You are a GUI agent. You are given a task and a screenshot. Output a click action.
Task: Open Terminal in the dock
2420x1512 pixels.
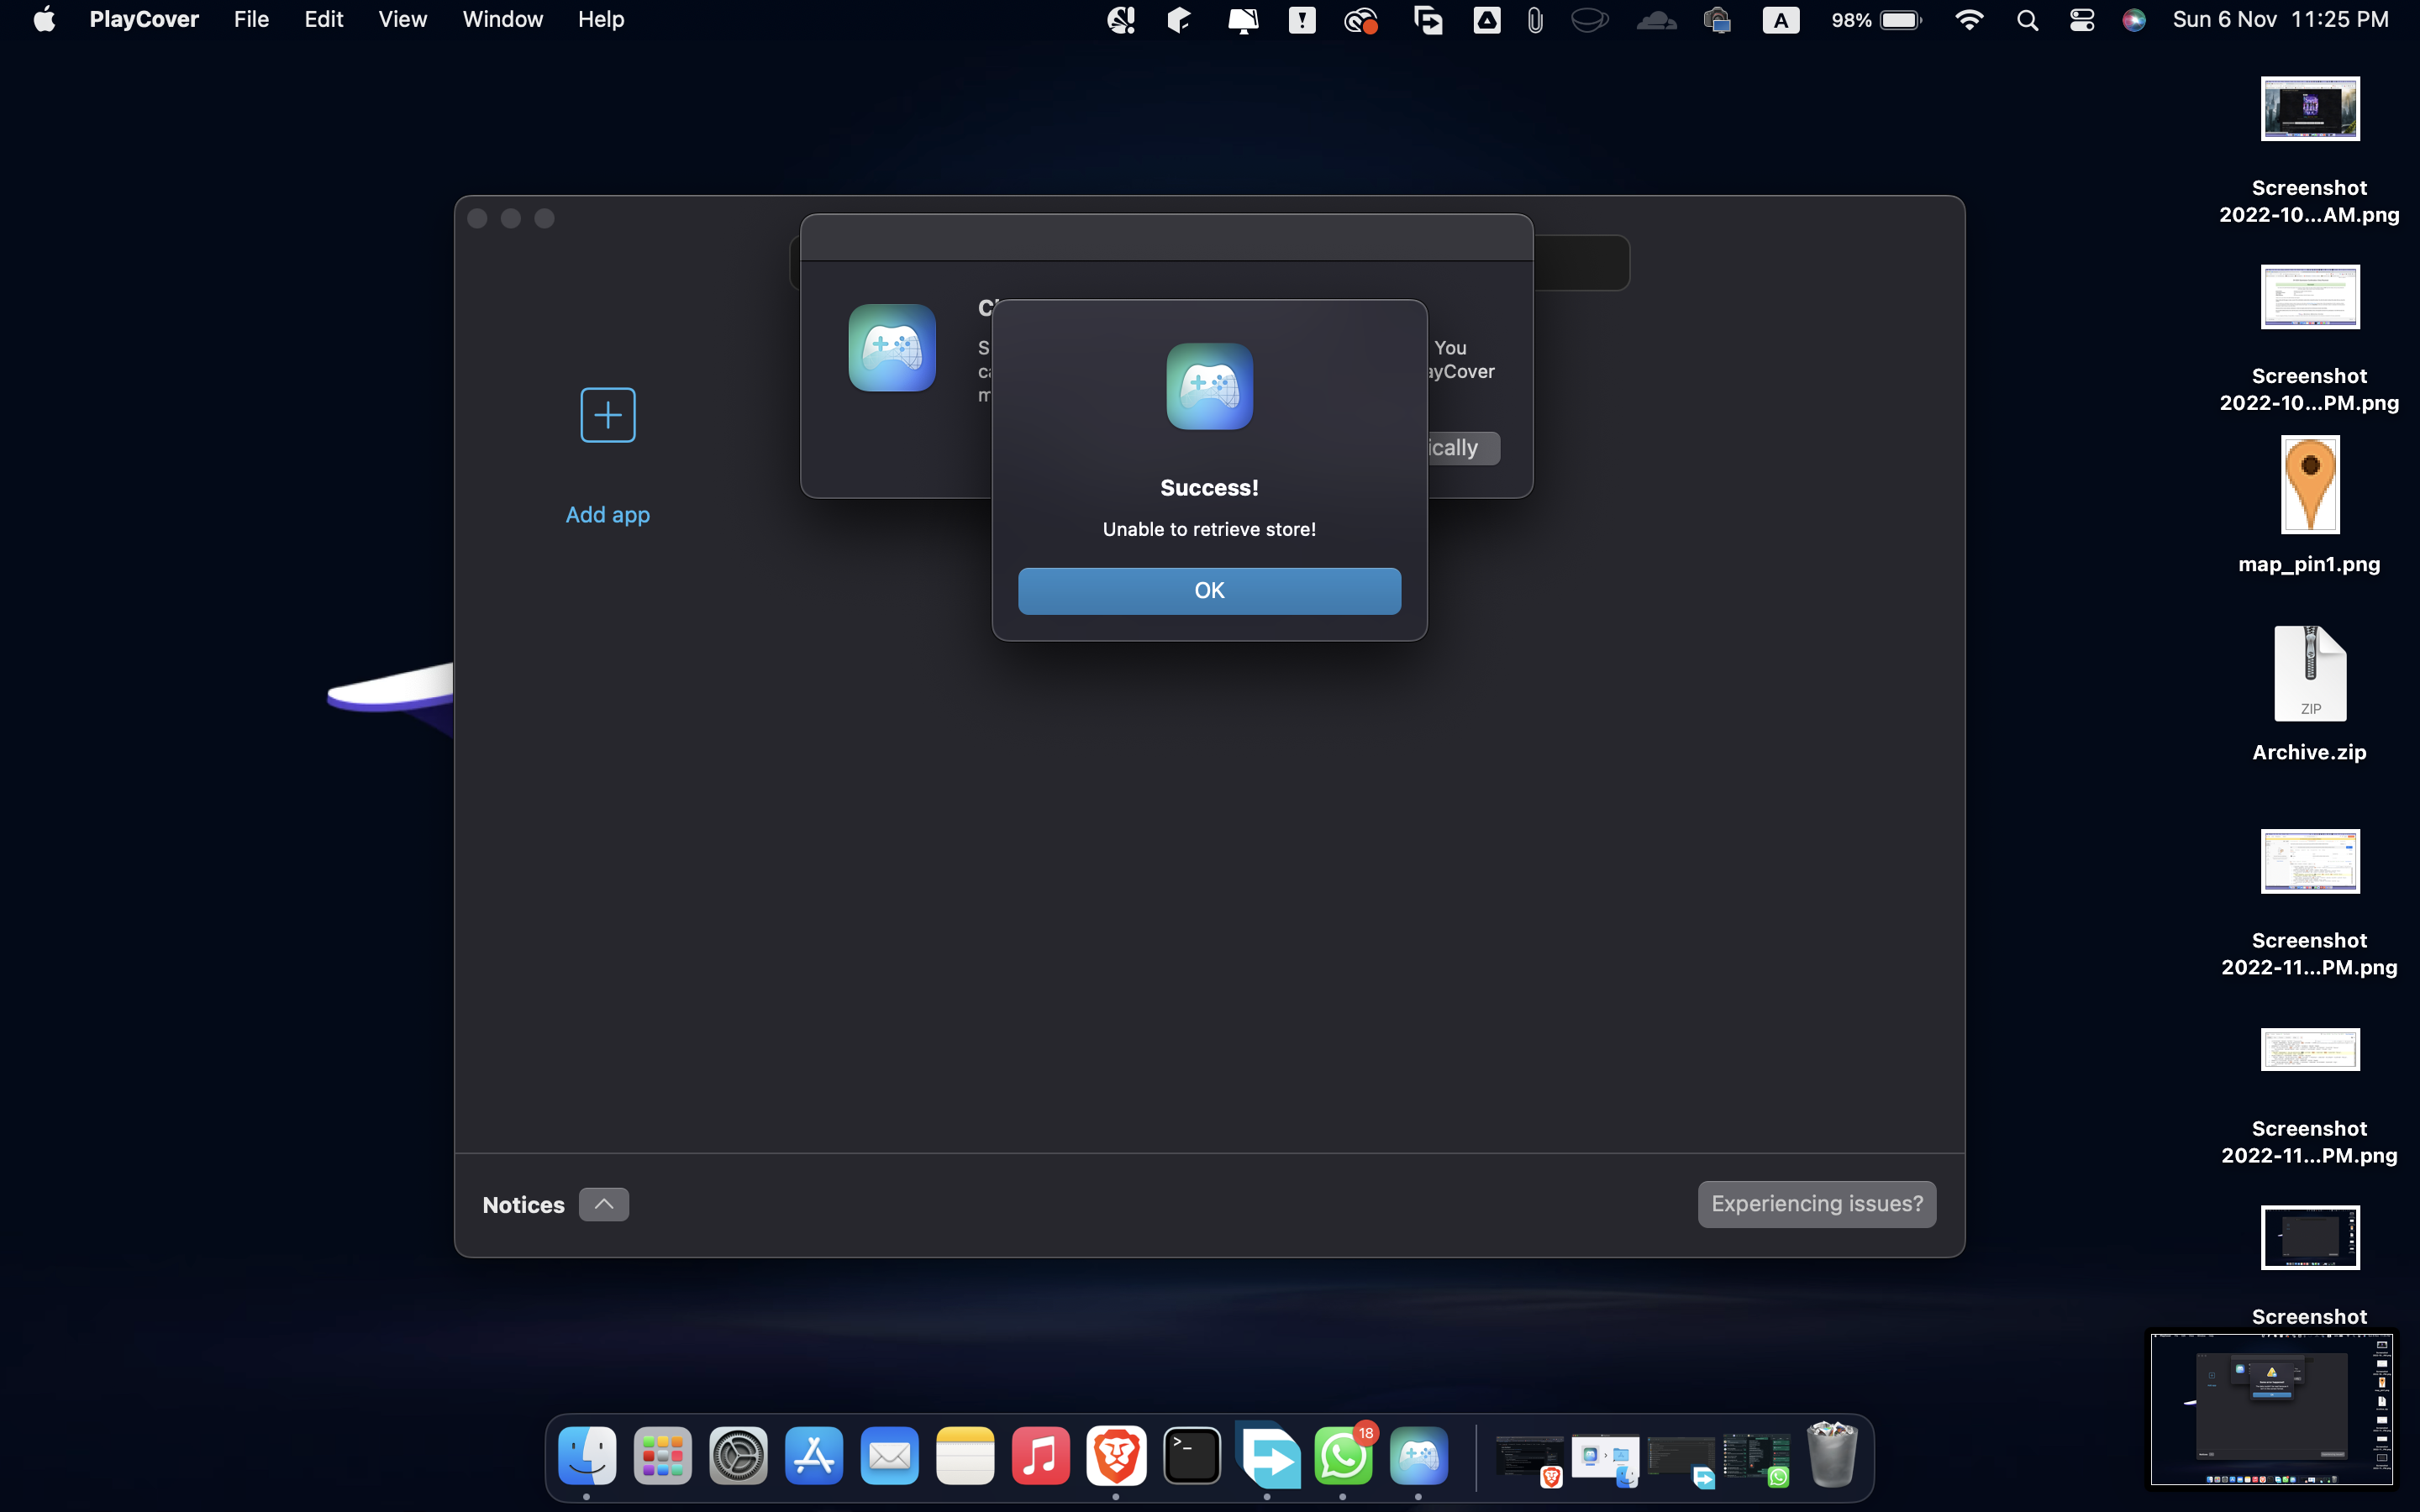(1192, 1456)
